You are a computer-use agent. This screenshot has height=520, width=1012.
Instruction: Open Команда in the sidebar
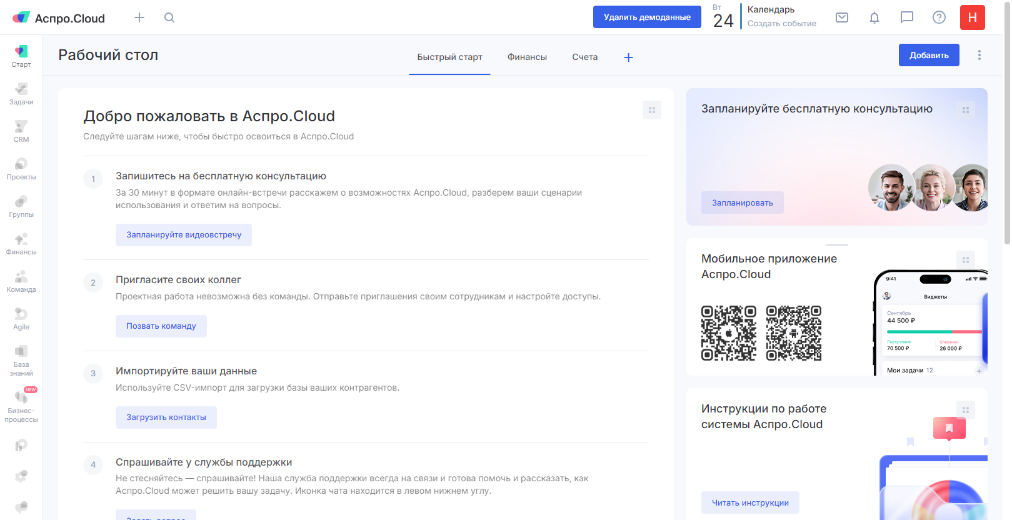click(x=21, y=281)
